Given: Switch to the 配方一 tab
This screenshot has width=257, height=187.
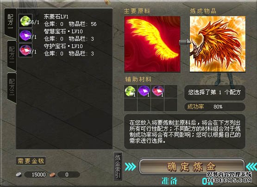Looking at the screenshot, I should (11, 22).
